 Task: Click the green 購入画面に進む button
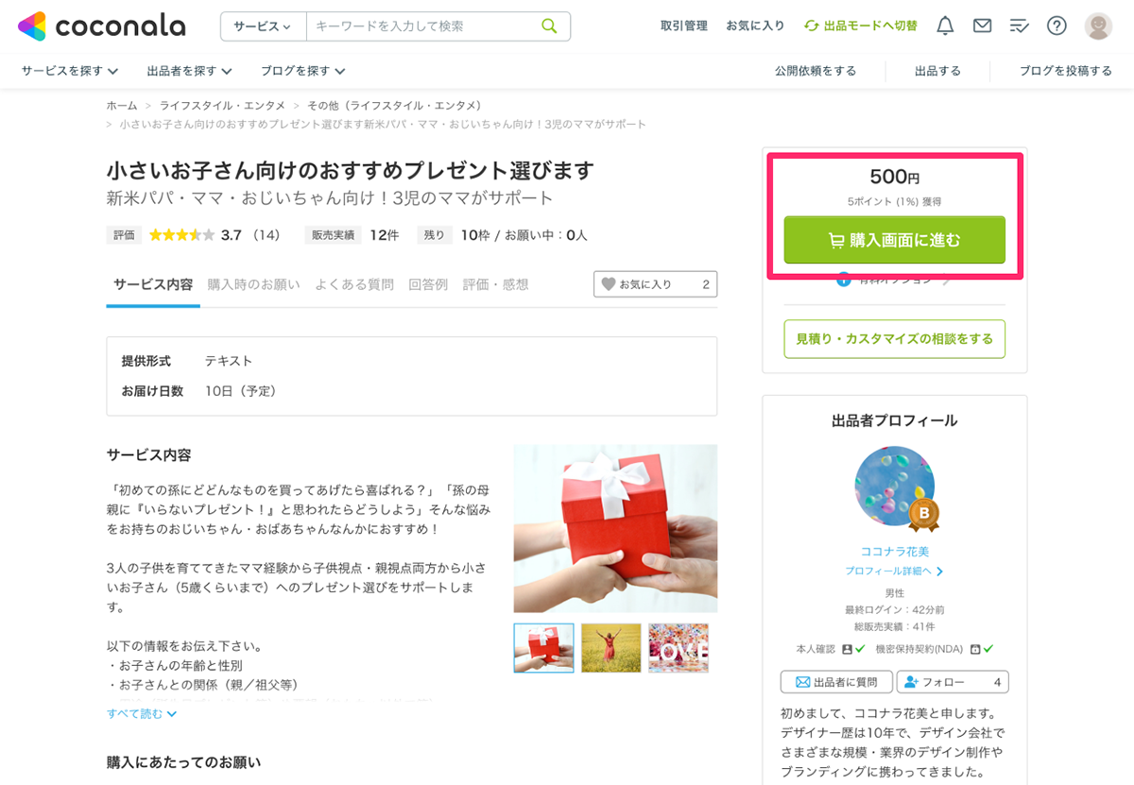click(x=894, y=240)
